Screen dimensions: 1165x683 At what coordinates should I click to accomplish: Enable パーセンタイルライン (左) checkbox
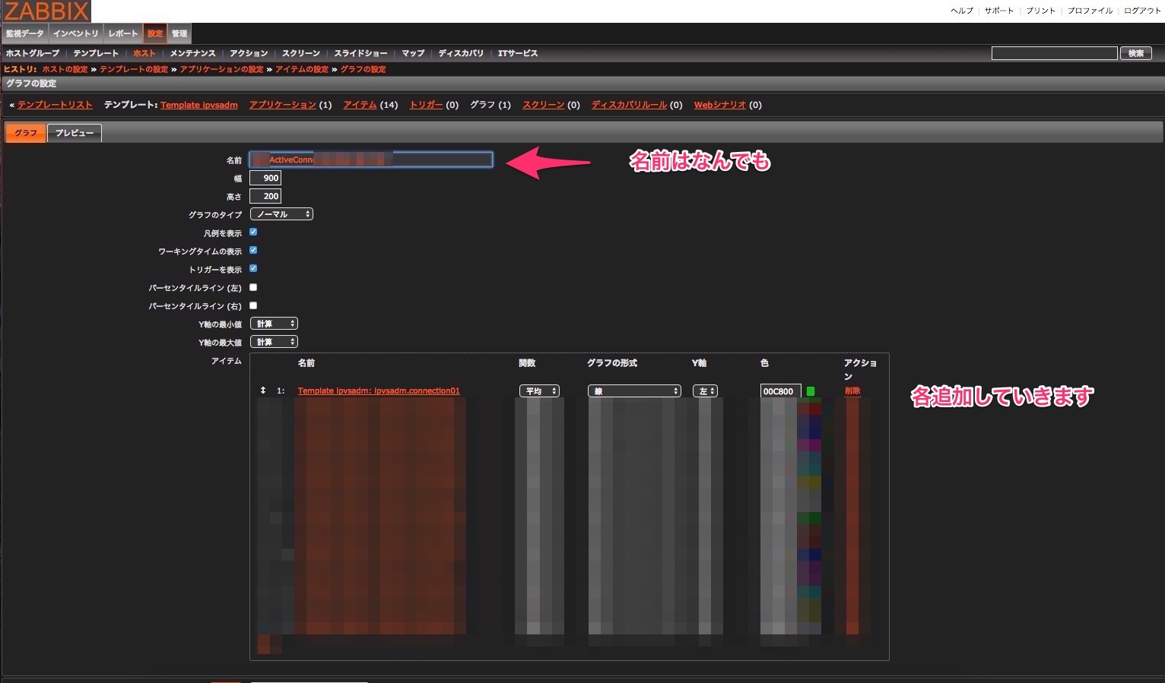pyautogui.click(x=253, y=287)
